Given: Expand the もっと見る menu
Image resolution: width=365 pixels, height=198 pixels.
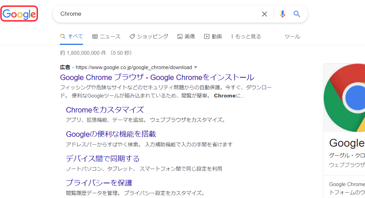Looking at the screenshot, I should (246, 37).
